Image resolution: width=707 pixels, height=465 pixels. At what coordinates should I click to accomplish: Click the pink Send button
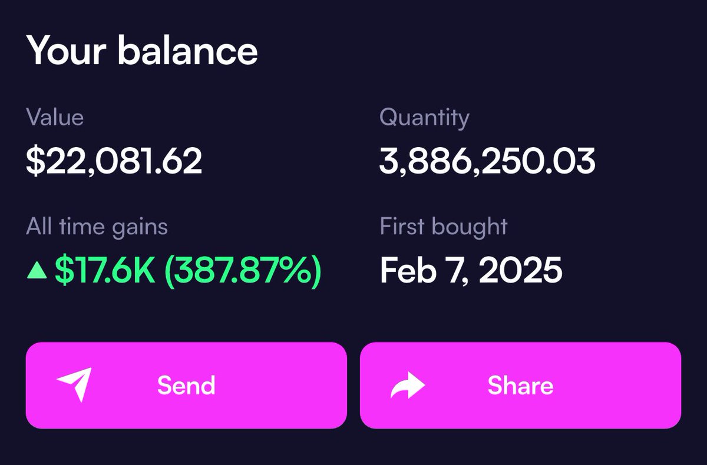186,385
